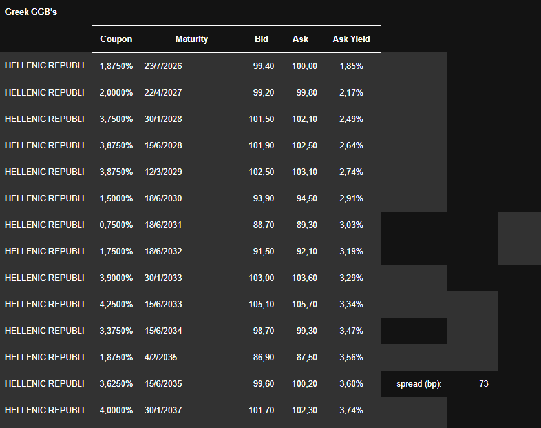The width and height of the screenshot is (541, 428).
Task: Click the 2,0000% coupon cell
Action: tap(116, 92)
